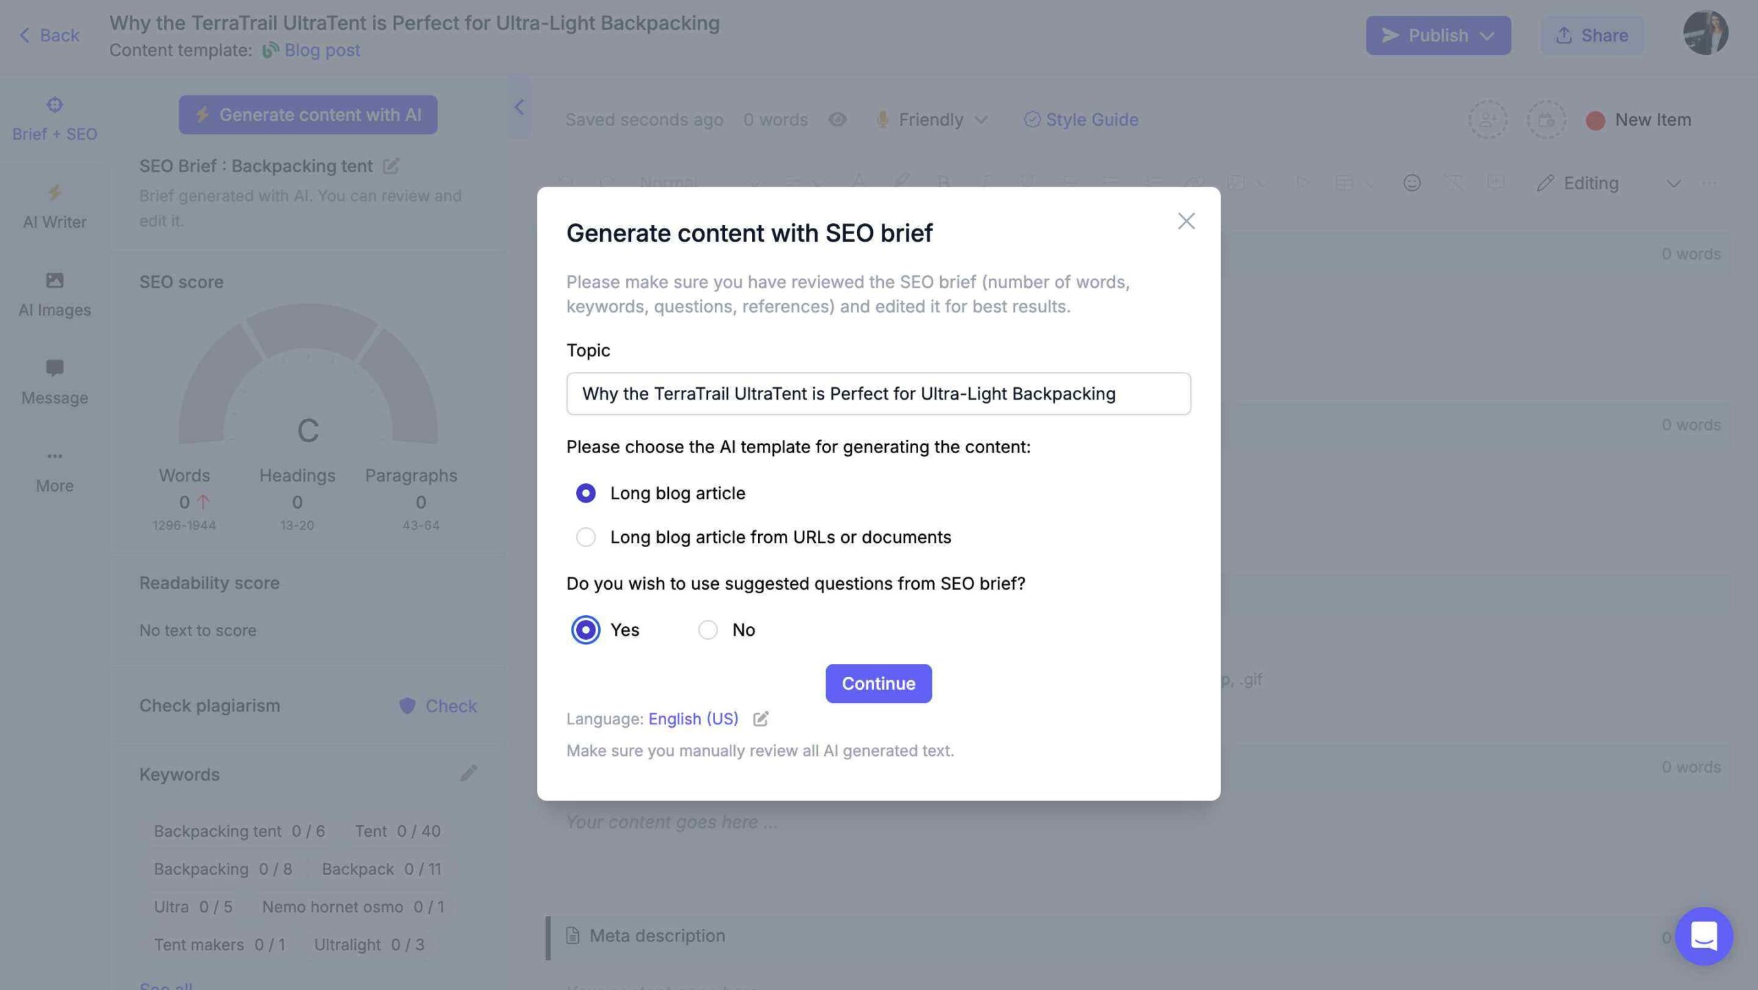Screen dimensions: 1758x990
Task: Click the Backpacking tent 0 / 6 keyword
Action: [x=239, y=831]
